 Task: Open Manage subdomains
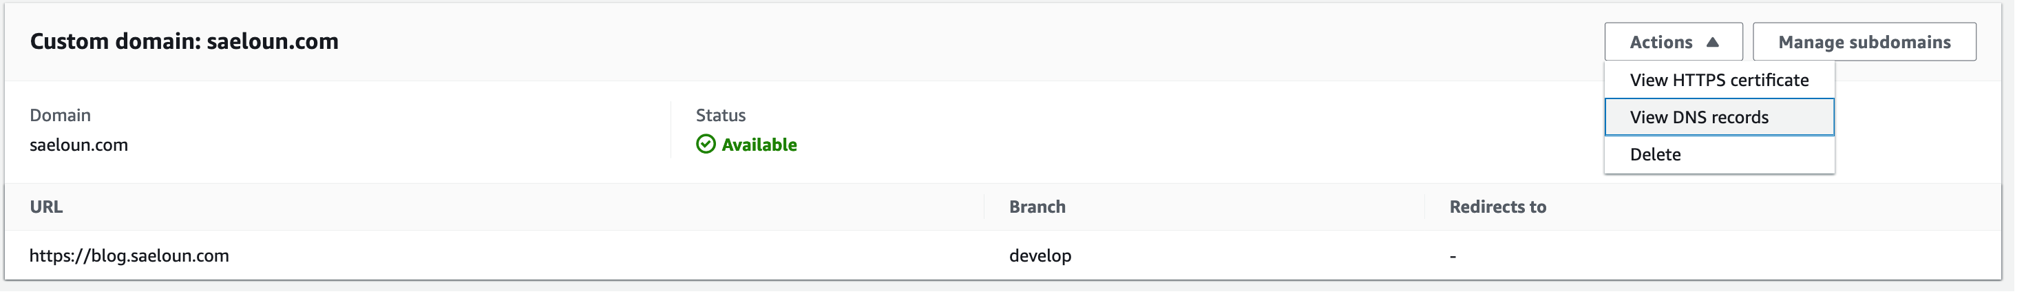point(1864,42)
